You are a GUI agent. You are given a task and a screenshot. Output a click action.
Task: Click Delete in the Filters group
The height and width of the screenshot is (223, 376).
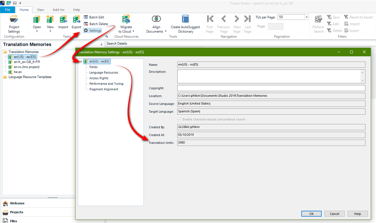point(334,30)
